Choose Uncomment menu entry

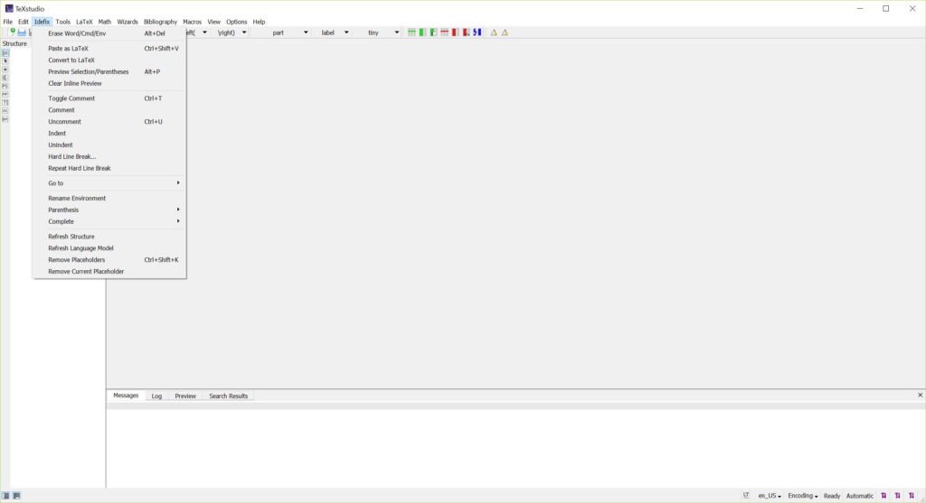pos(109,122)
